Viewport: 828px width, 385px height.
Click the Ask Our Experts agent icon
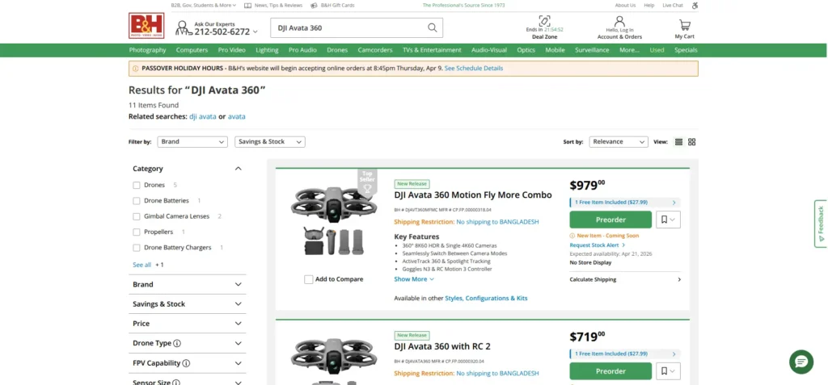[183, 28]
